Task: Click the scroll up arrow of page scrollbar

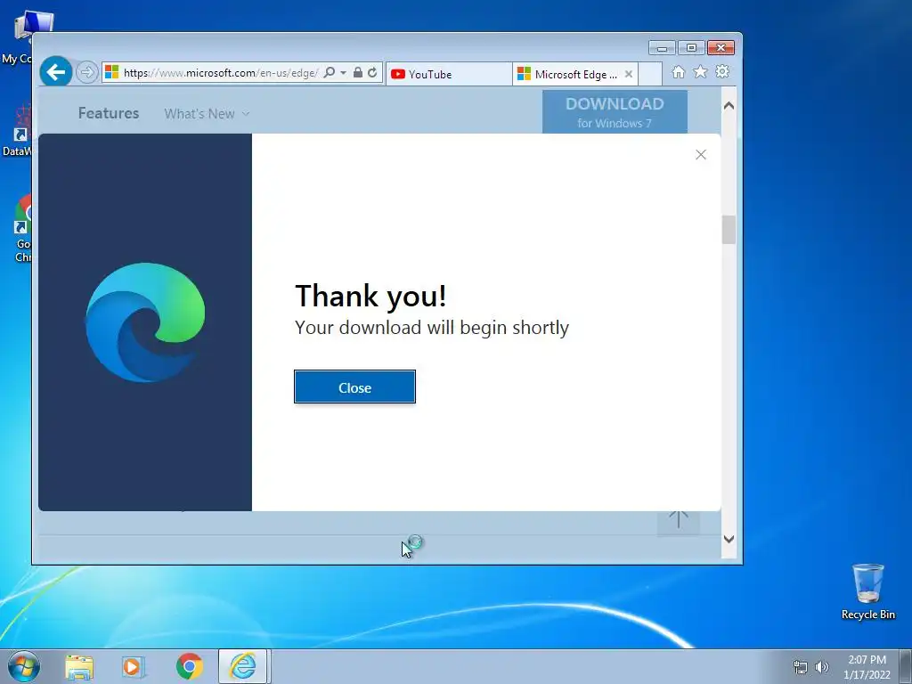Action: point(729,105)
